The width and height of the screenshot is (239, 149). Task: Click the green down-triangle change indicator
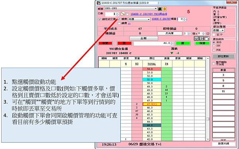point(172,53)
